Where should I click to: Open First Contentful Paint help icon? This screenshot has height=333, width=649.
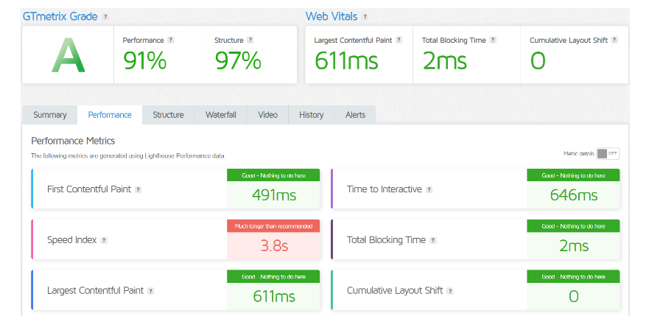pyautogui.click(x=138, y=189)
